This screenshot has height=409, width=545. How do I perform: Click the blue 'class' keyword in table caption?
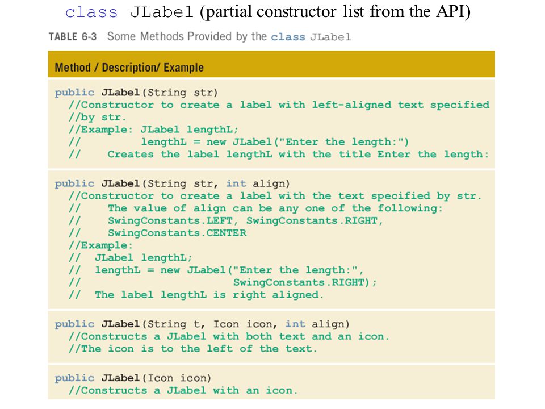(288, 37)
